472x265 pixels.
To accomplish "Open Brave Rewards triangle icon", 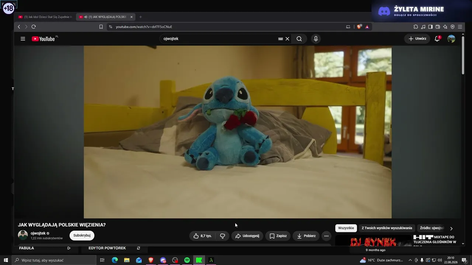I will tap(367, 26).
